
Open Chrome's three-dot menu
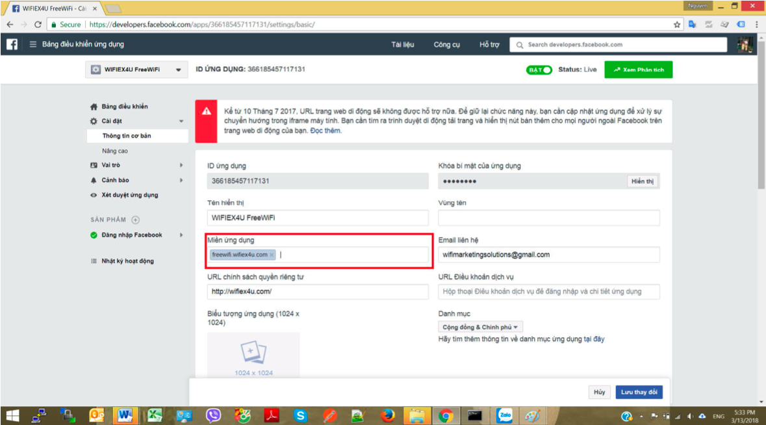[757, 25]
